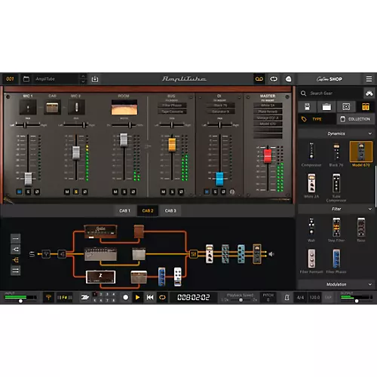Open the hamburger main menu
377x377 pixels.
369,79
